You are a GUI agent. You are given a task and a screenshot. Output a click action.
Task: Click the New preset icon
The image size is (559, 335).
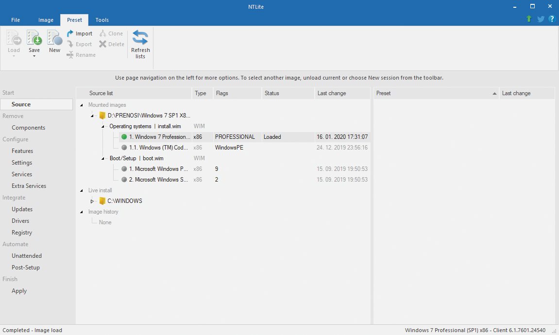tap(54, 38)
